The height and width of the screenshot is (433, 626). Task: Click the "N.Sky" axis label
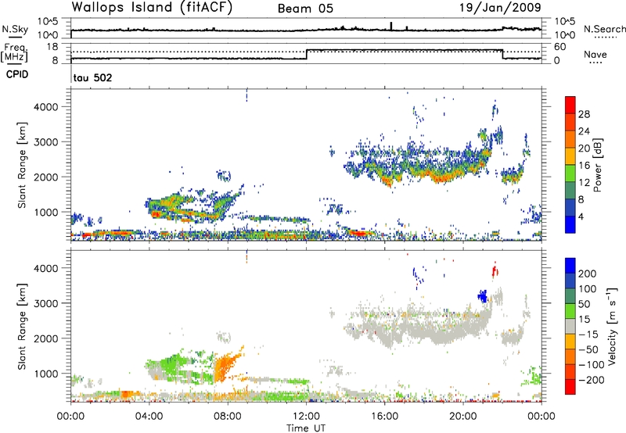15,29
